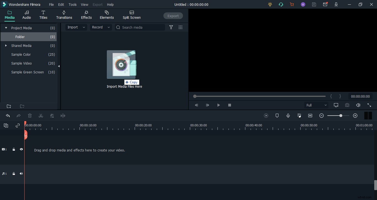Switch to the Transitions tab
The width and height of the screenshot is (377, 200).
pos(64,15)
